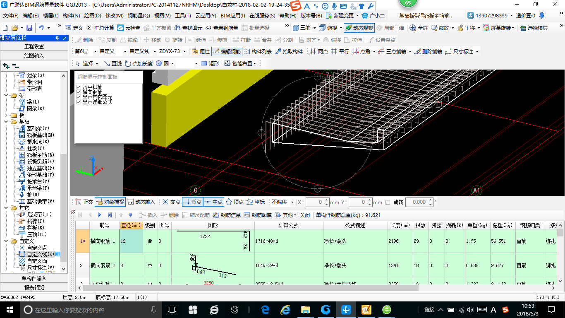Toggle 对象捕捉 (object snap)
565x318 pixels.
(x=110, y=202)
